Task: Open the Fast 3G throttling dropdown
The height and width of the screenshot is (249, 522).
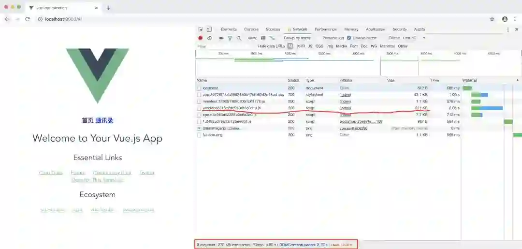Action: 414,38
